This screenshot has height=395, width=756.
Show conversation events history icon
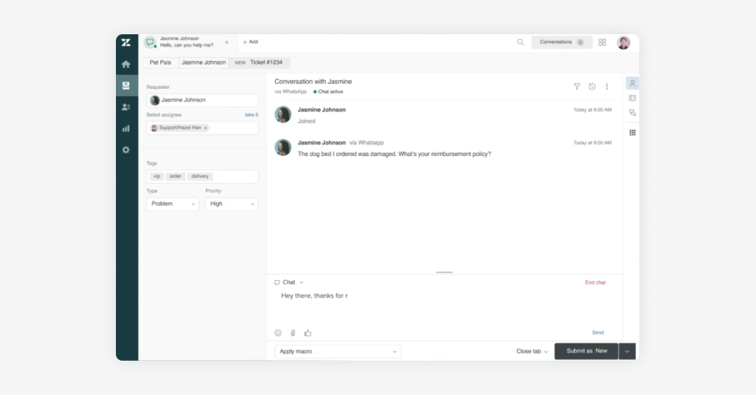pyautogui.click(x=592, y=86)
